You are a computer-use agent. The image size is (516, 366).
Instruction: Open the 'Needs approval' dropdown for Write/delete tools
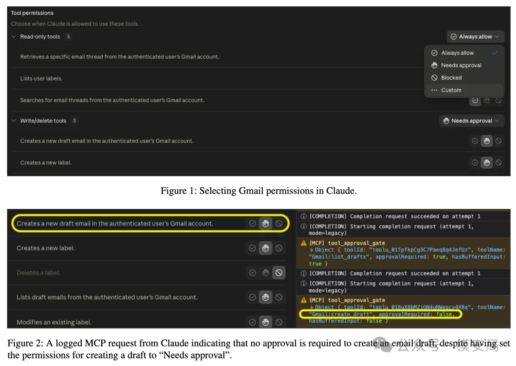click(x=472, y=121)
